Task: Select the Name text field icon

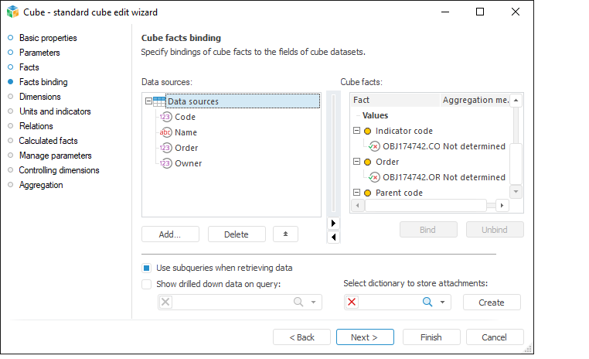Action: coord(166,132)
